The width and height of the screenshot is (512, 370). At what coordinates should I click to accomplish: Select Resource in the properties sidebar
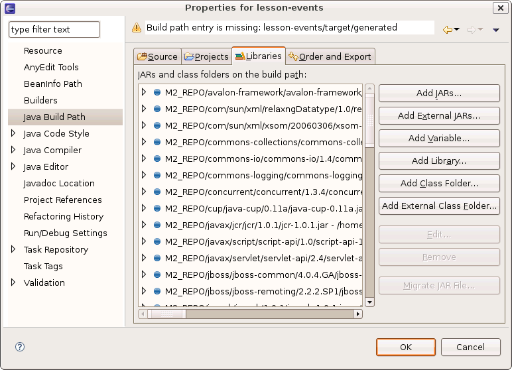pos(42,51)
